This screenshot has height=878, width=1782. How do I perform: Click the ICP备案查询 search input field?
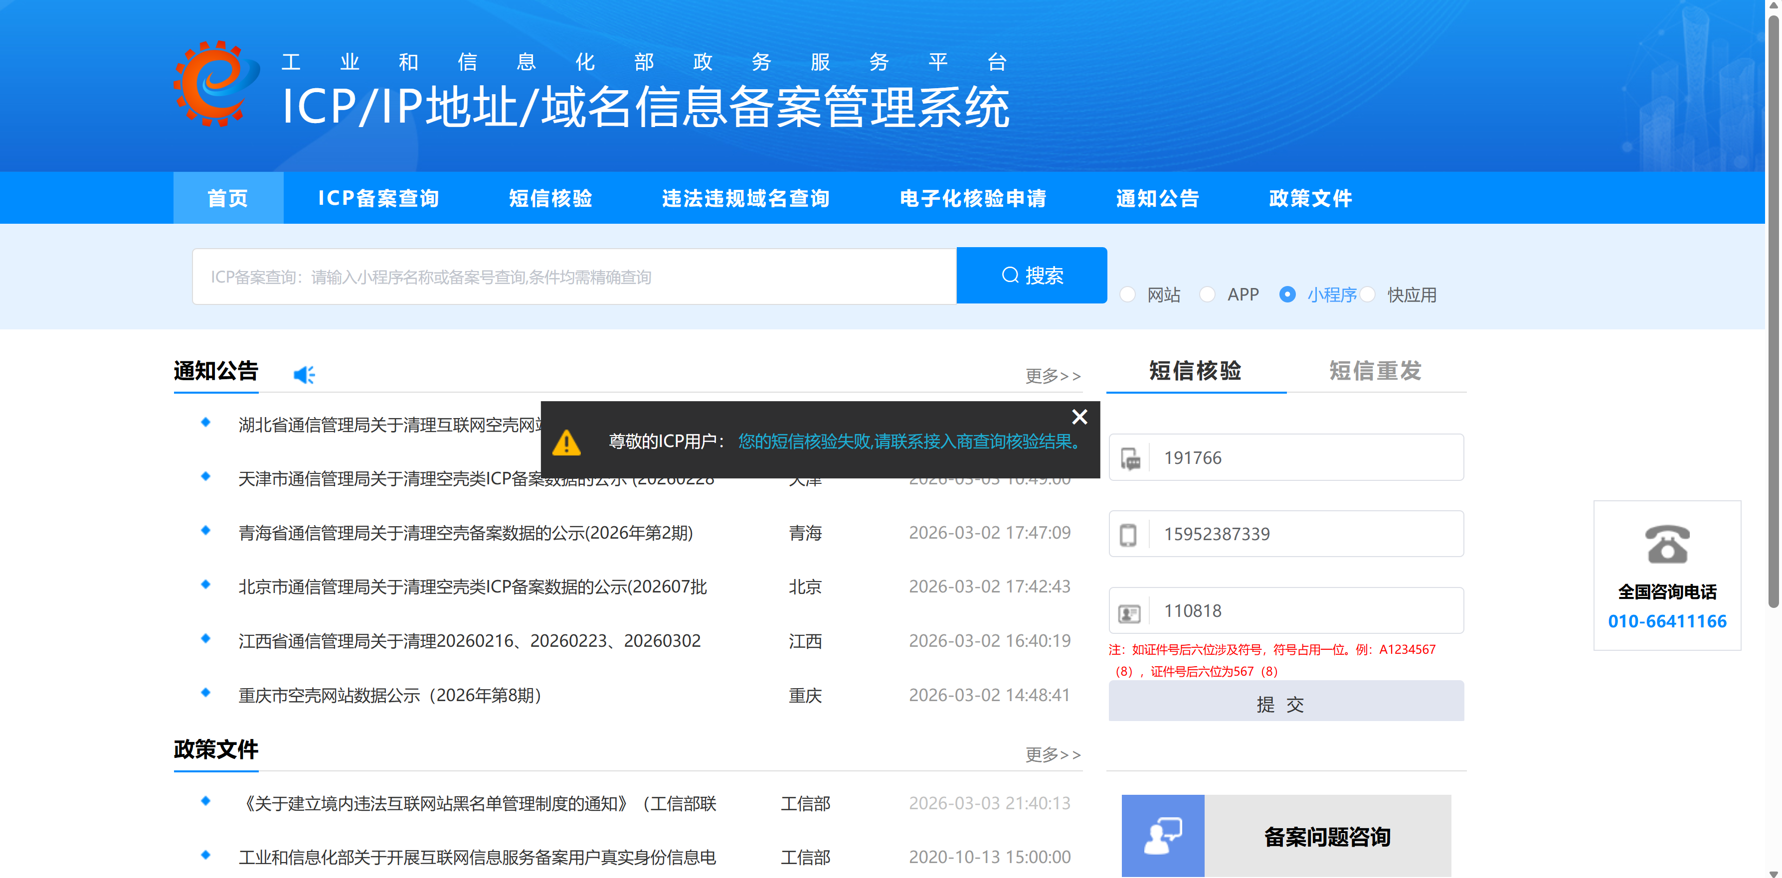[574, 277]
